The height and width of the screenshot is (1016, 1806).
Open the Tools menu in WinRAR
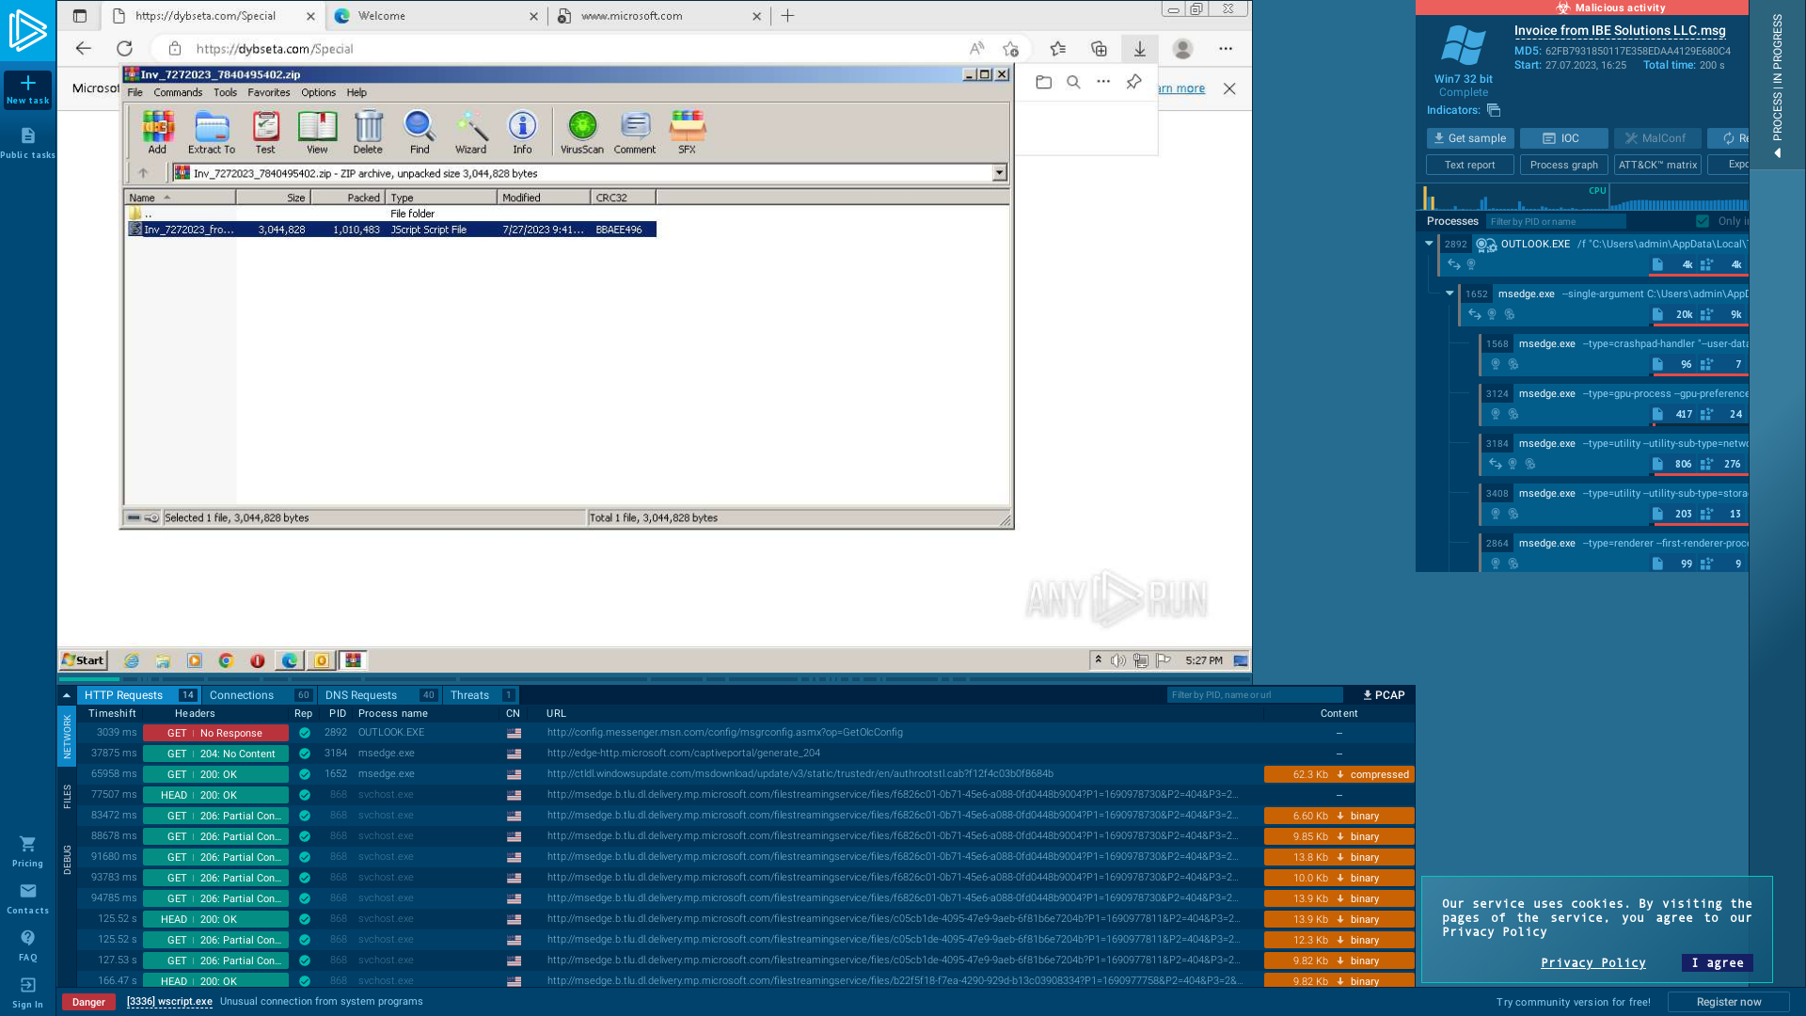[225, 92]
